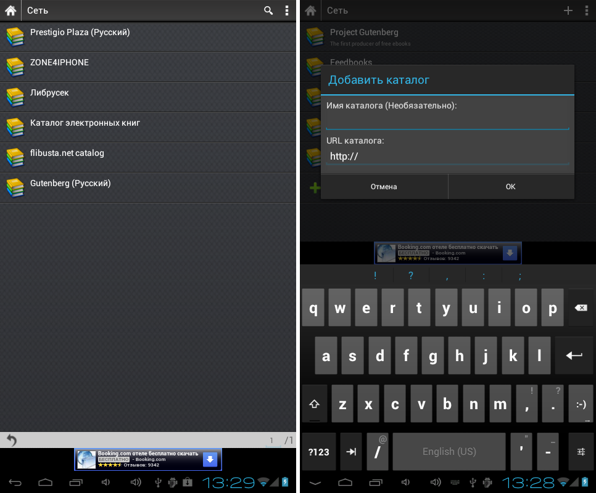Tap the m key on the keyboard
This screenshot has width=596, height=493.
click(500, 404)
